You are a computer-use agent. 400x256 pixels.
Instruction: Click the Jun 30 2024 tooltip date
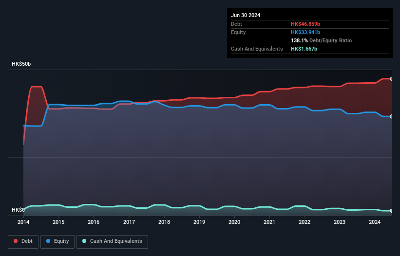click(246, 15)
